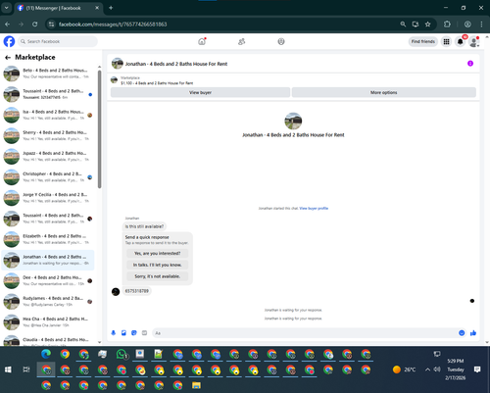Image resolution: width=490 pixels, height=393 pixels.
Task: Open conversation info purple icon
Action: (470, 64)
